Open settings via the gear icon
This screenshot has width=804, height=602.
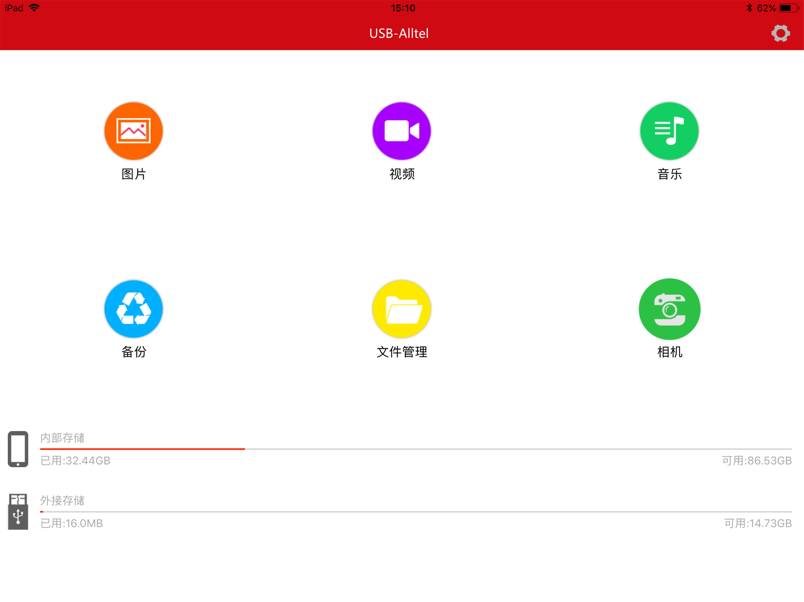click(780, 34)
